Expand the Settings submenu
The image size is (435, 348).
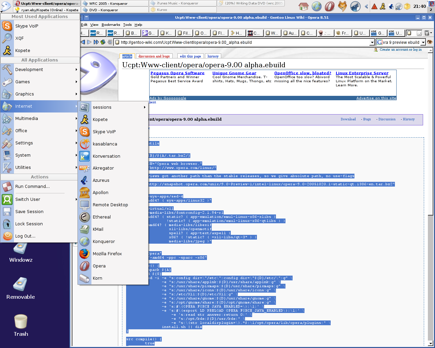tap(40, 143)
